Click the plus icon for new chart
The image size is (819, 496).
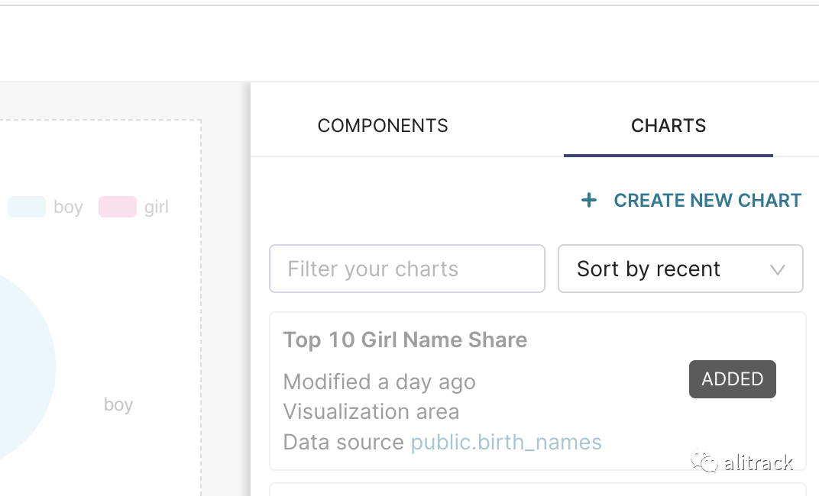click(589, 201)
